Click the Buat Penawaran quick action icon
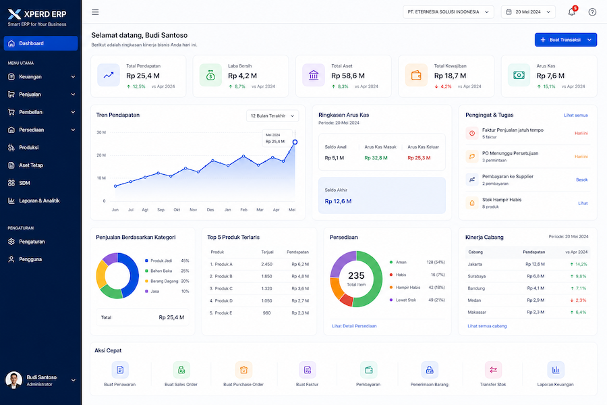 pos(120,370)
